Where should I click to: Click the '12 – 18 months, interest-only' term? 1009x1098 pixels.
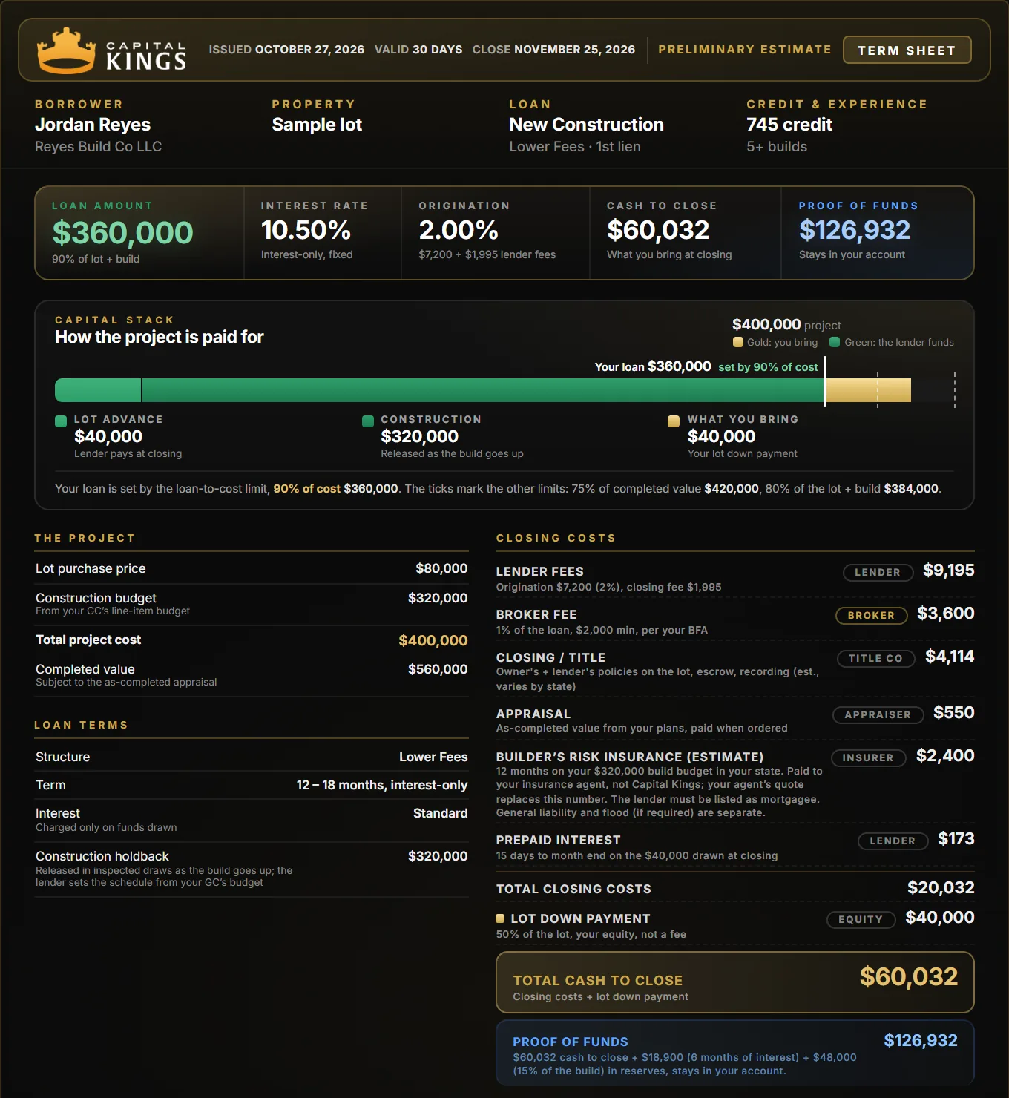382,785
